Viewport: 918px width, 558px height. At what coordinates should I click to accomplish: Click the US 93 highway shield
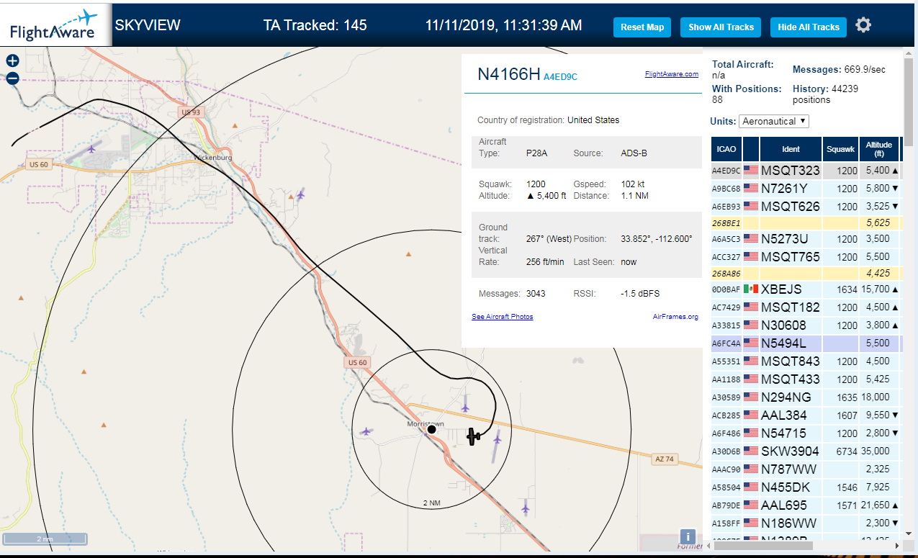(x=191, y=112)
